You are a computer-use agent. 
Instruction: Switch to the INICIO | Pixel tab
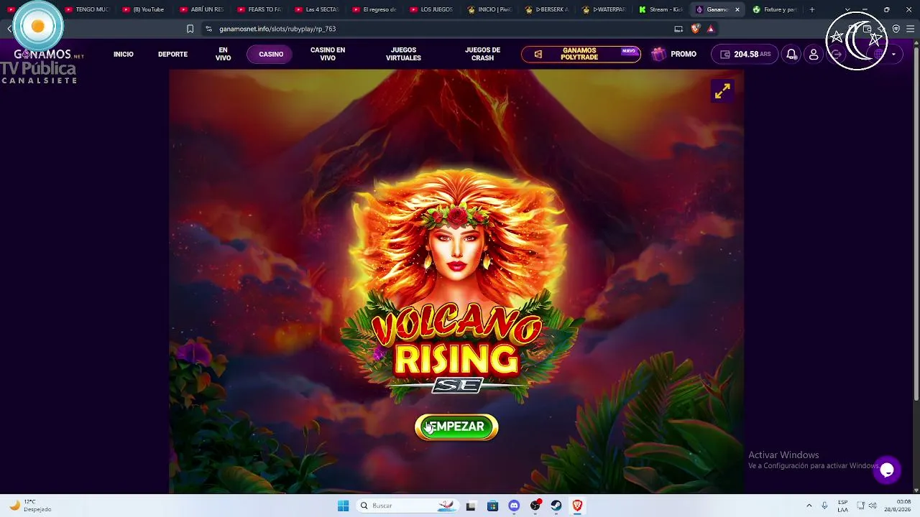click(x=489, y=9)
